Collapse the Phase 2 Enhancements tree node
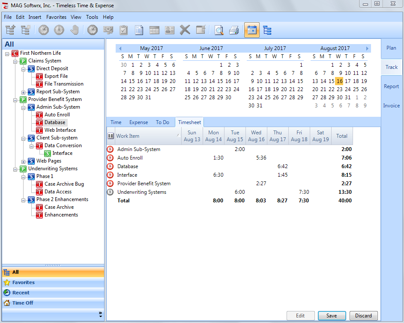 click(23, 200)
